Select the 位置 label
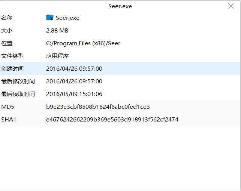 click(x=7, y=43)
